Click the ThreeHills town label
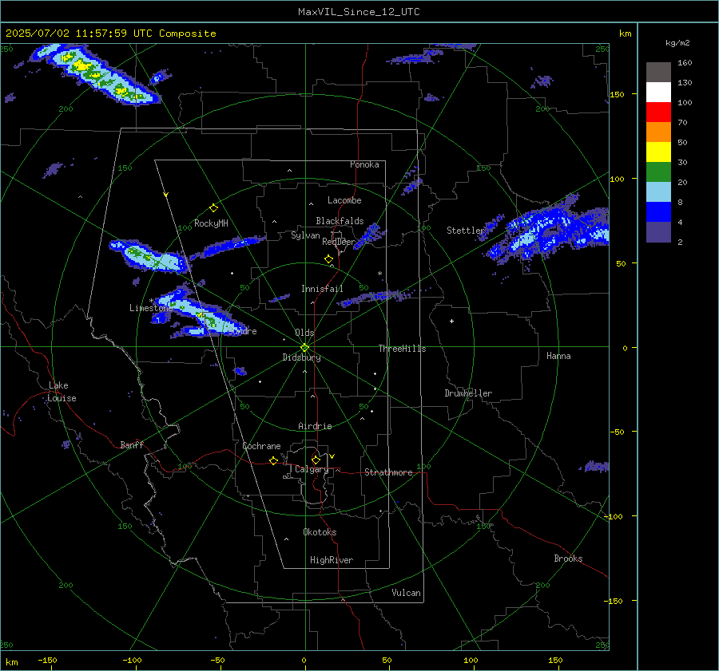719x671 pixels. click(402, 349)
